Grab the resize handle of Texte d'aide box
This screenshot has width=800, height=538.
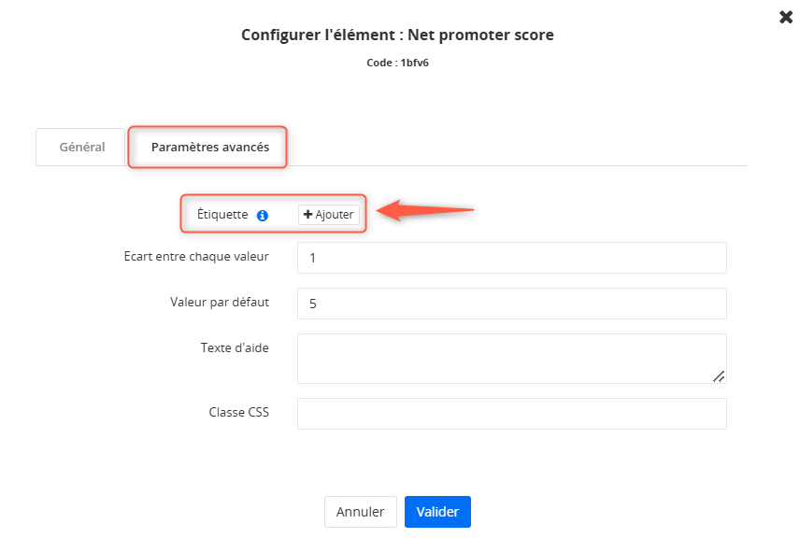[719, 376]
